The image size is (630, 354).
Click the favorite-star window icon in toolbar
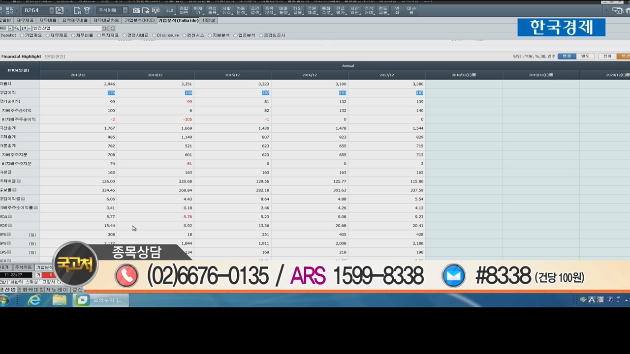click(x=146, y=10)
